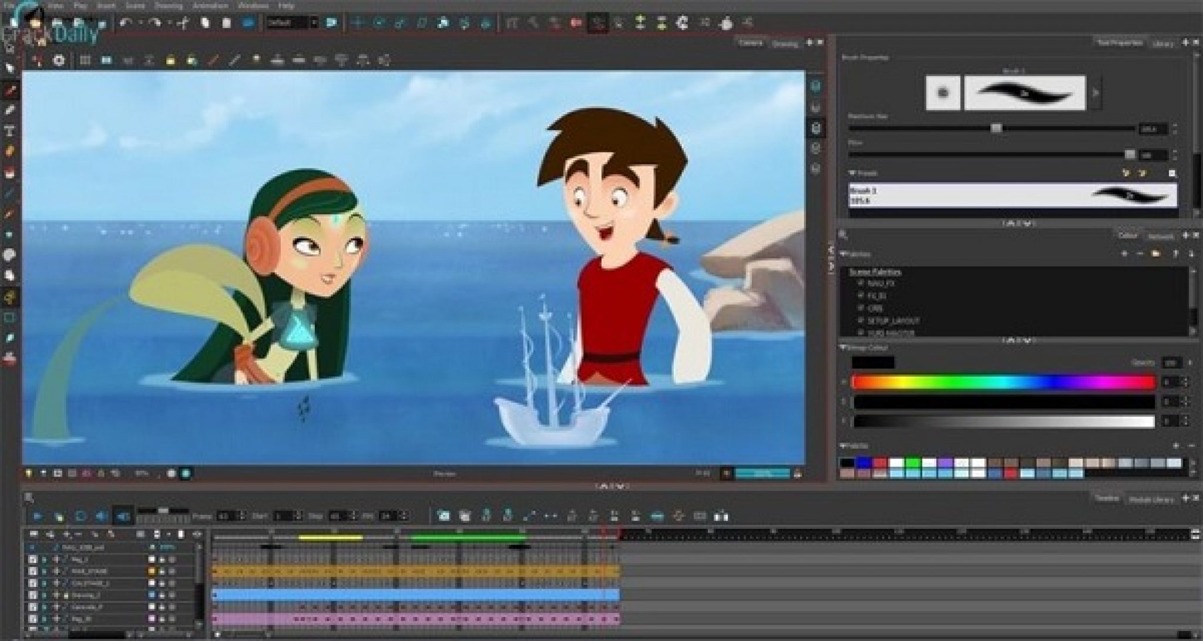Toggle the Loop playback icon
This screenshot has height=641, width=1203.
pos(80,517)
